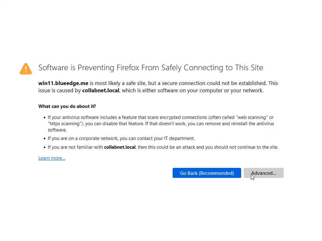Image resolution: width=322 pixels, height=241 pixels.
Task: Click the bullet dot before the antivirus item
Action: [x=44, y=118]
